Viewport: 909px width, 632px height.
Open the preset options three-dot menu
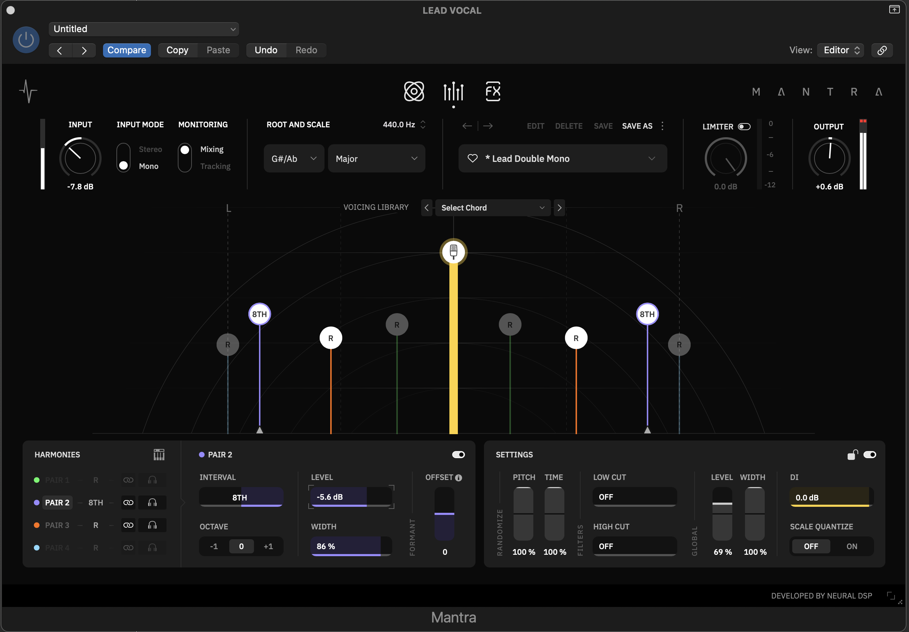click(x=662, y=126)
